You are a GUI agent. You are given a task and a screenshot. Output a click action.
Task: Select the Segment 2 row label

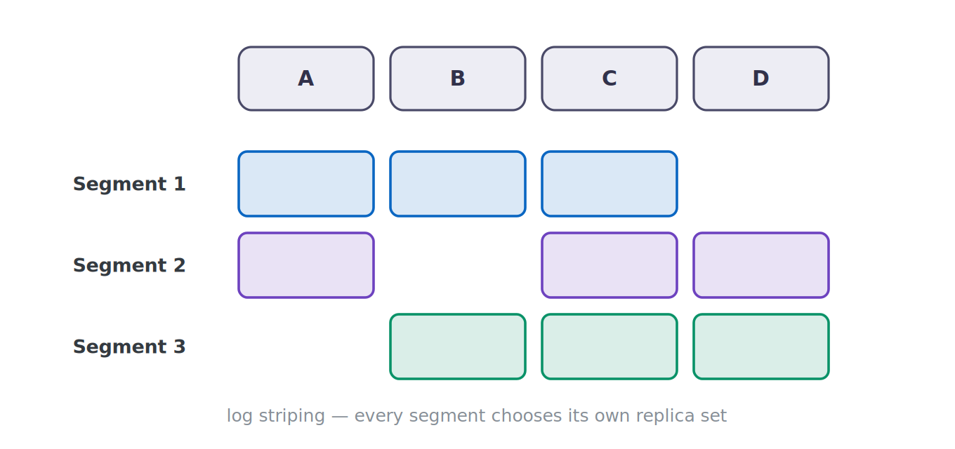click(129, 266)
